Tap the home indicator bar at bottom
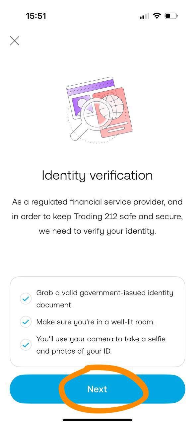Screen dimensions: 195x425 (x=97, y=420)
